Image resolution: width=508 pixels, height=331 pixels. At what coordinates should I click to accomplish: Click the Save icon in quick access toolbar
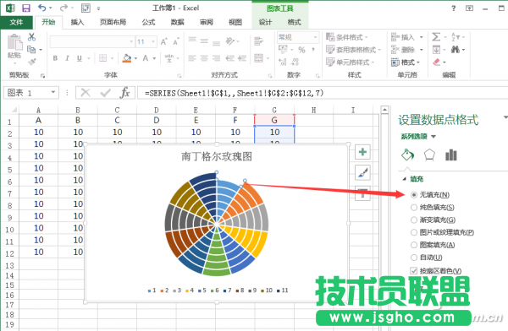(x=25, y=8)
